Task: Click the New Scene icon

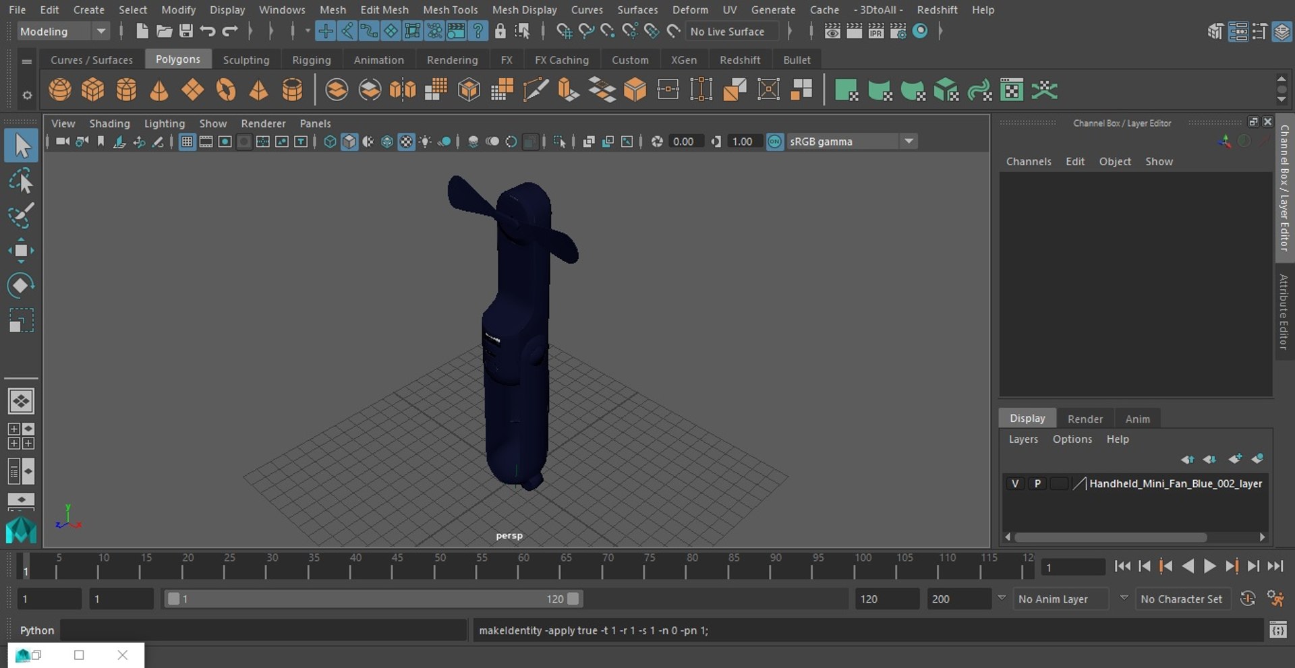Action: tap(142, 31)
